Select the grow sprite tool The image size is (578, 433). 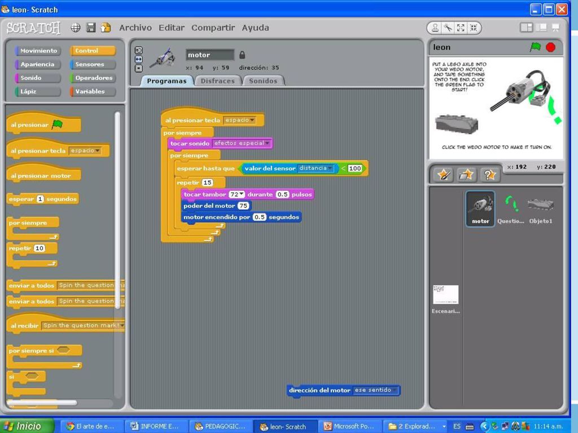(x=461, y=28)
